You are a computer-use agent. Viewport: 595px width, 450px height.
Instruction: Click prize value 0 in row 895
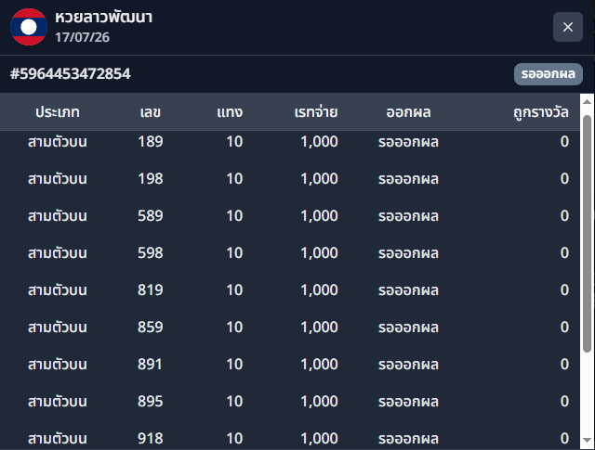tap(564, 402)
